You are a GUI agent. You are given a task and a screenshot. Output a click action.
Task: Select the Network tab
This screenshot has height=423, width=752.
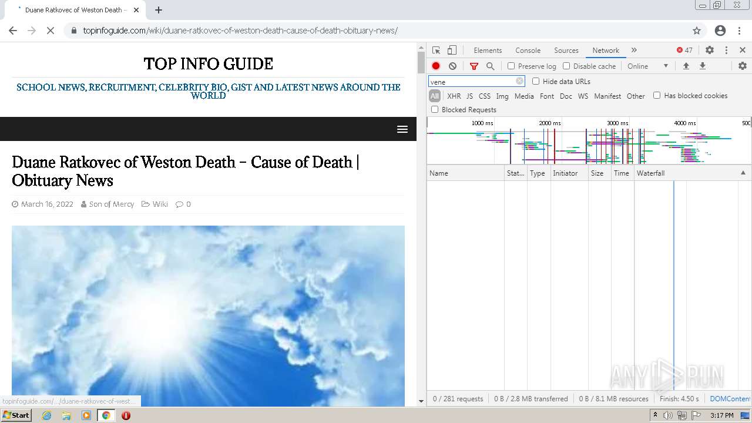606,51
